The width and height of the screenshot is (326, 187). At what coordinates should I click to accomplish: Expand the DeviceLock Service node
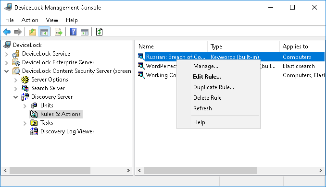tap(6, 54)
